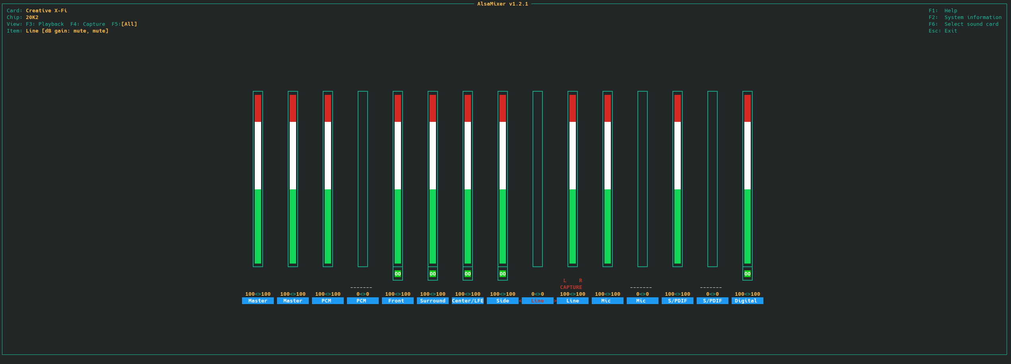This screenshot has height=364, width=1011.
Task: Click the Creative X-Fi card name
Action: pyautogui.click(x=46, y=11)
